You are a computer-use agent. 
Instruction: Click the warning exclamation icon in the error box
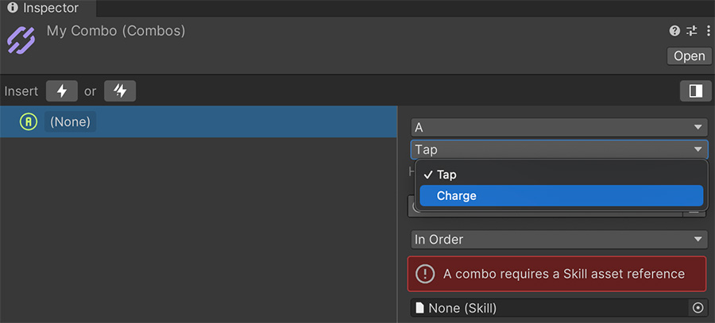pyautogui.click(x=425, y=274)
